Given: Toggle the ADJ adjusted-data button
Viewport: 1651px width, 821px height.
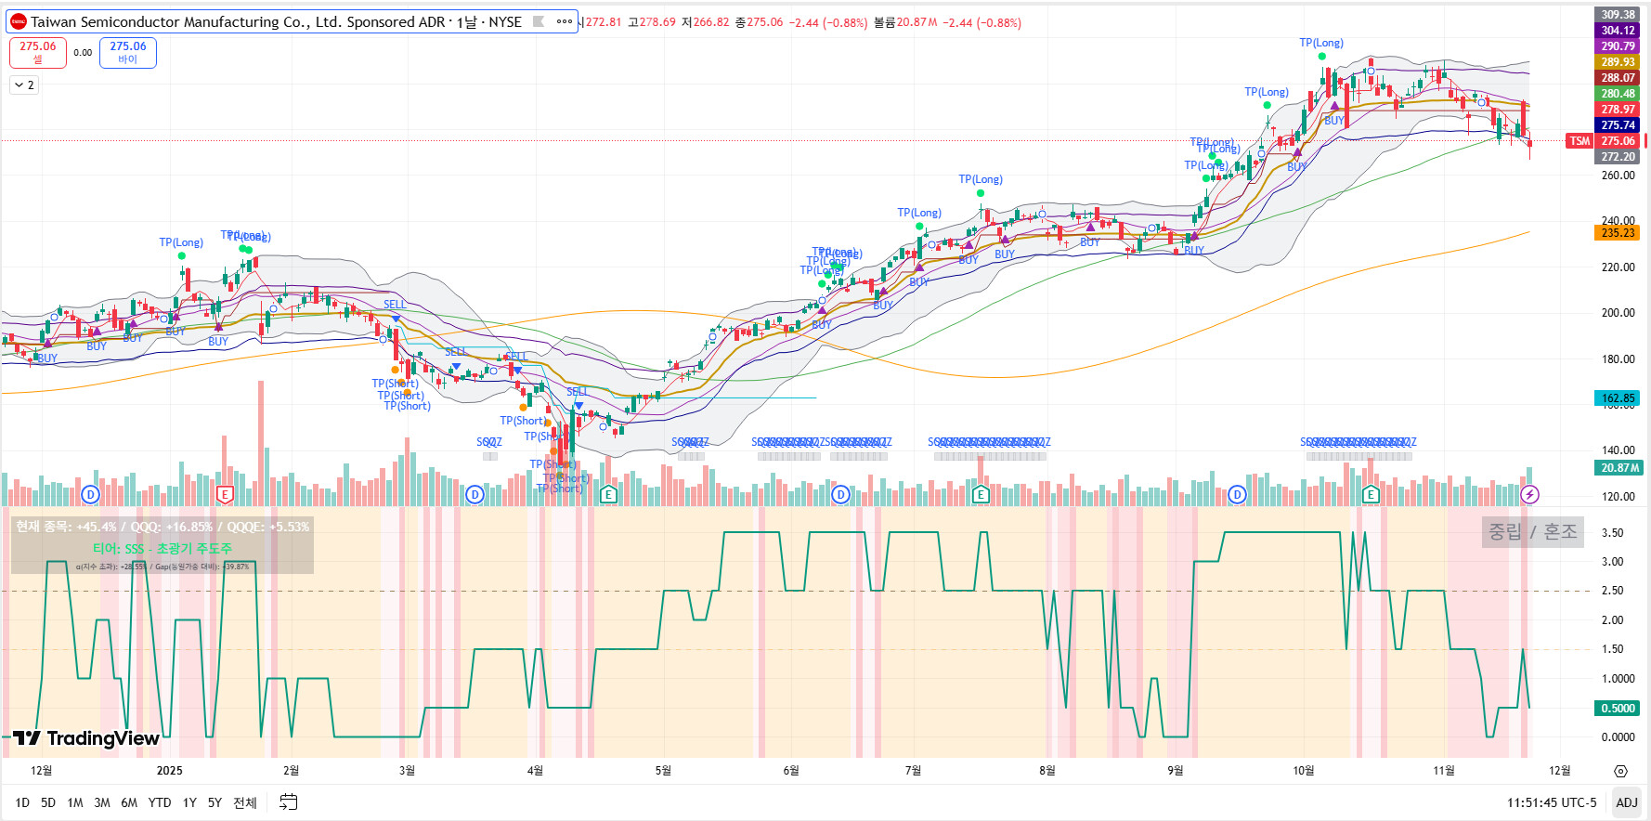Looking at the screenshot, I should pyautogui.click(x=1627, y=802).
